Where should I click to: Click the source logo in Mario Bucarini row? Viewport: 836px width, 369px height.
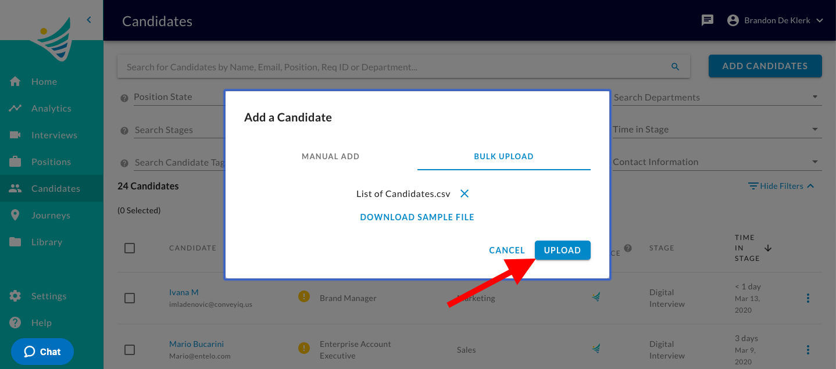point(596,349)
